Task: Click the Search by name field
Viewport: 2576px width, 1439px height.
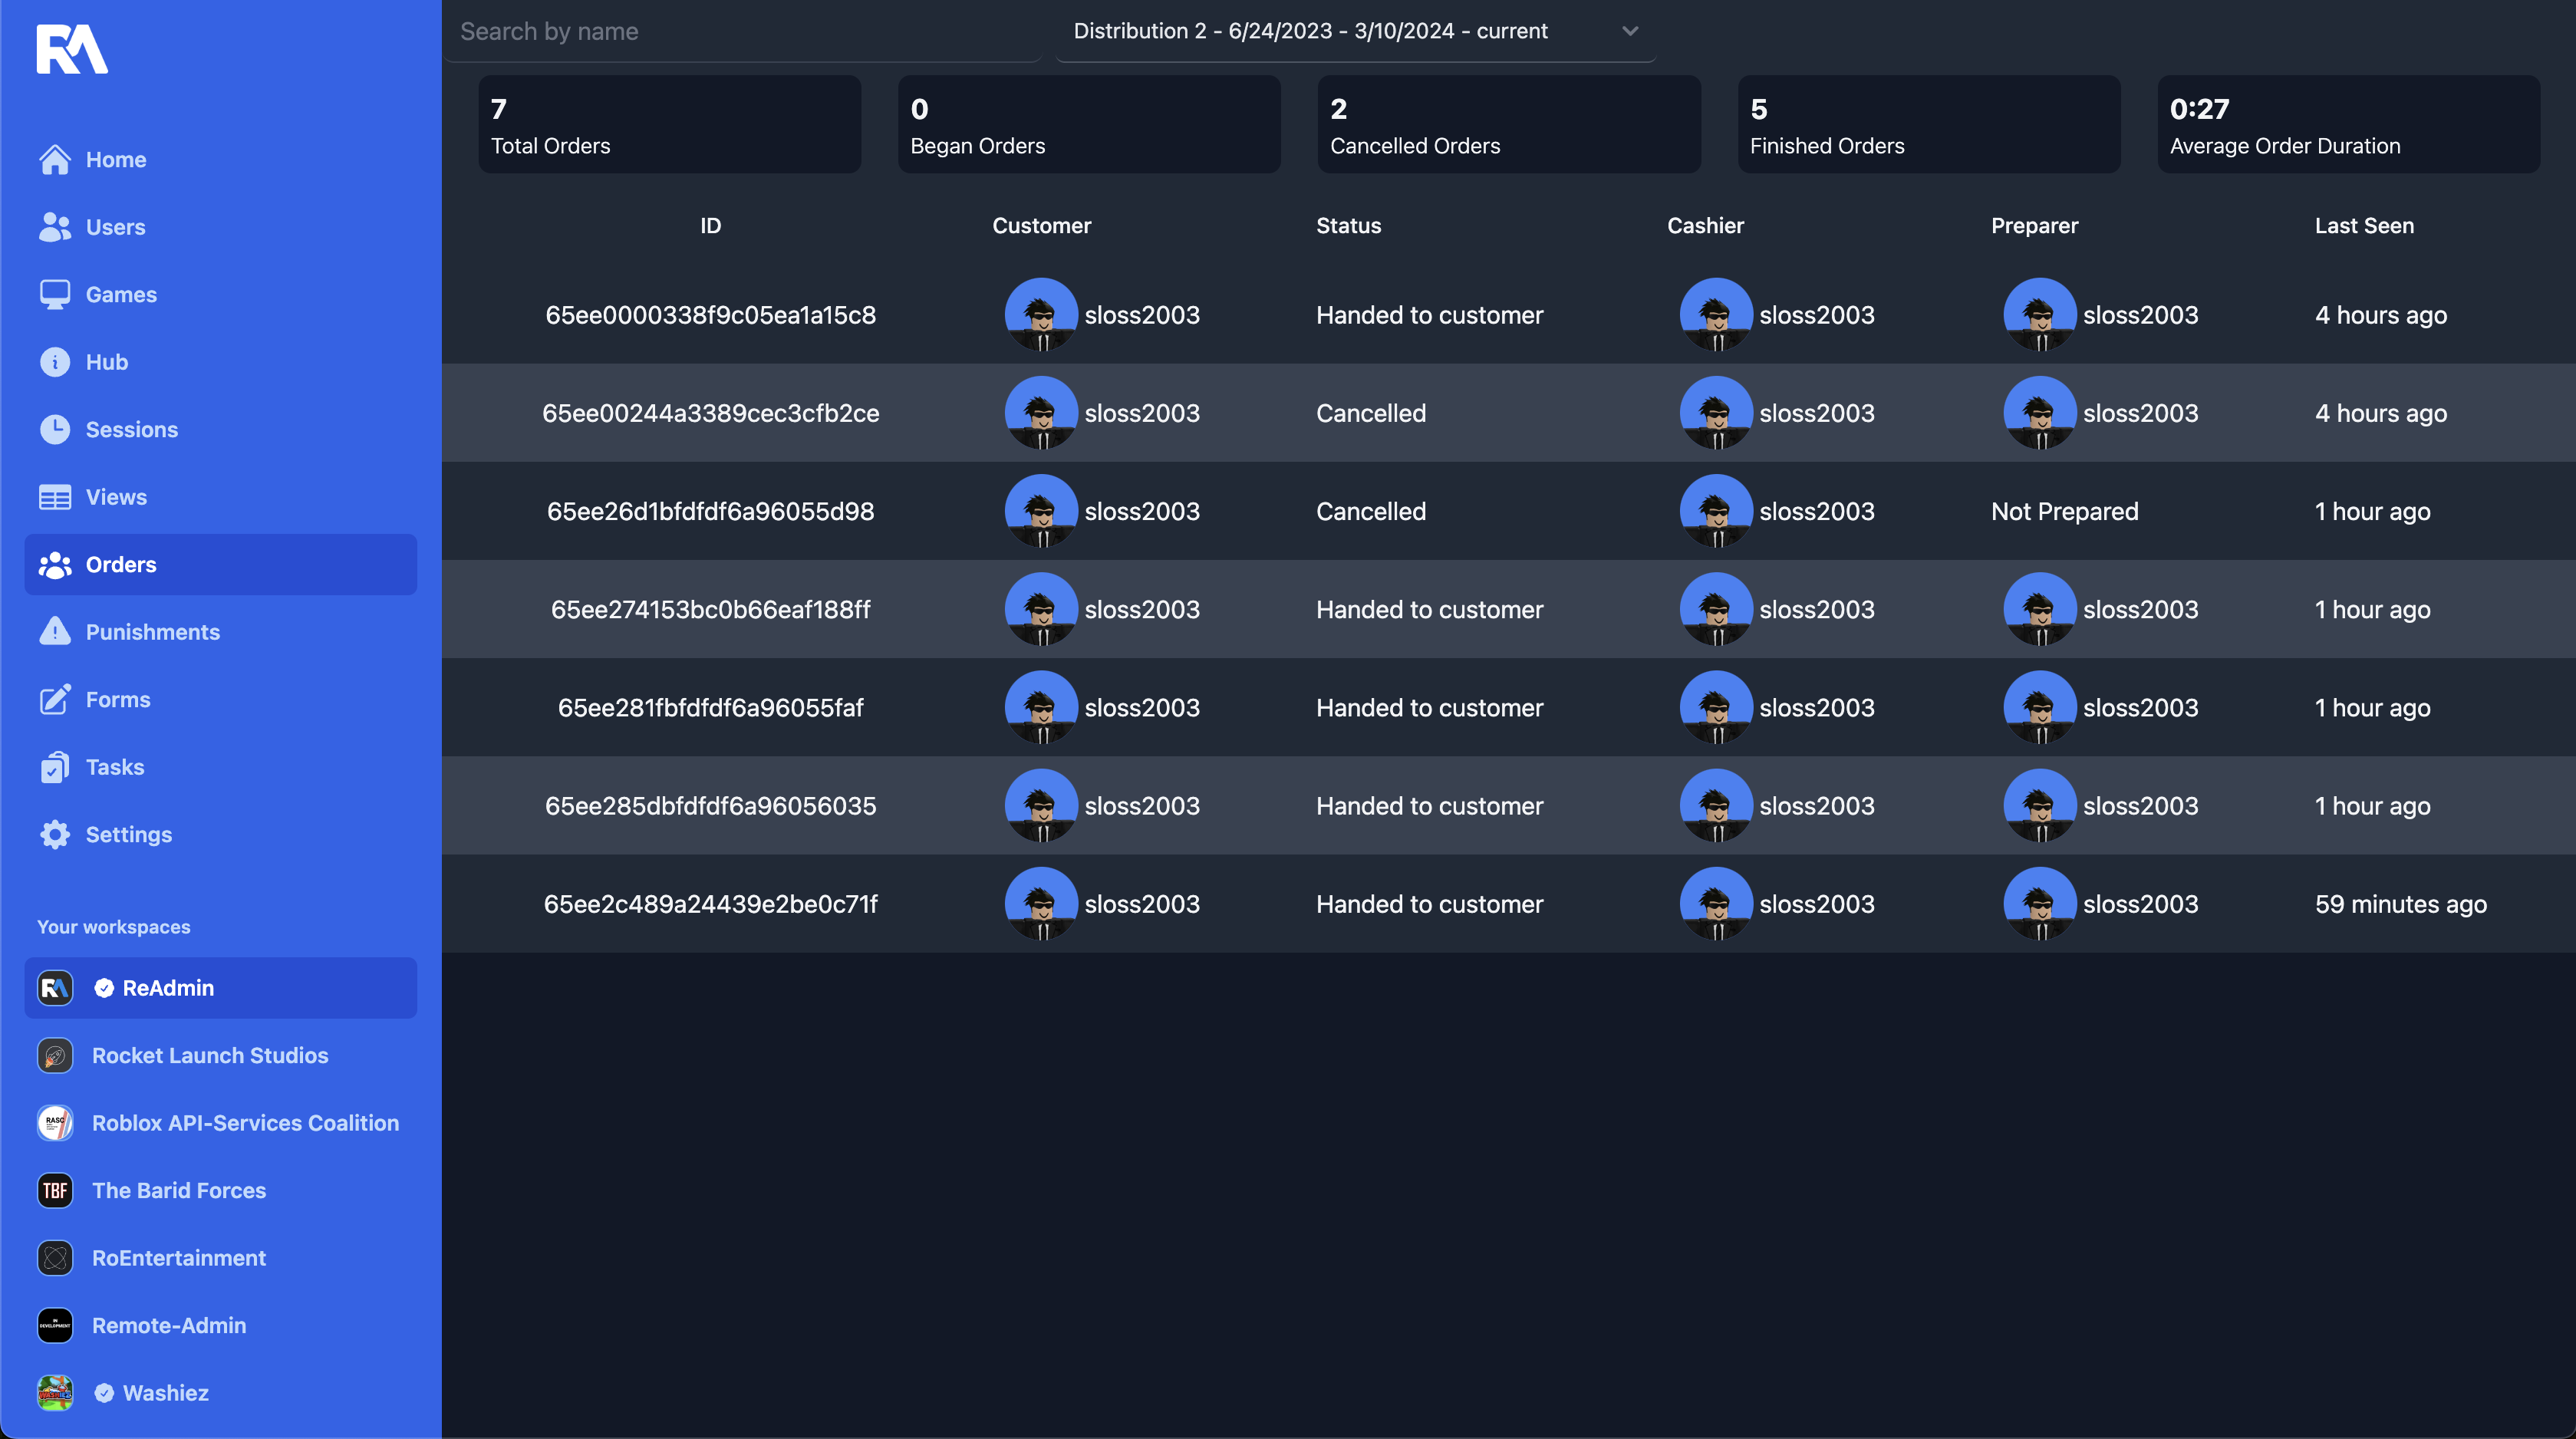Action: [745, 31]
